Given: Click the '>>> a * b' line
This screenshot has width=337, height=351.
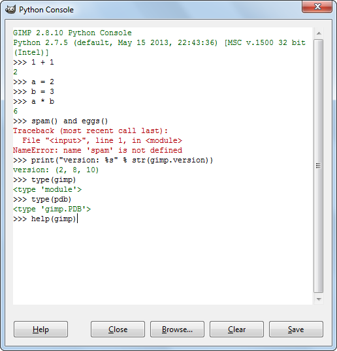Looking at the screenshot, I should click(33, 101).
